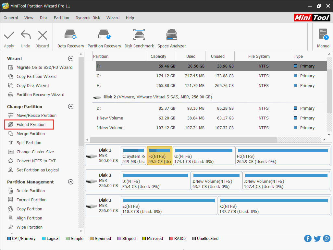333x250 pixels.
Task: Open the Partition menu
Action: [x=61, y=18]
